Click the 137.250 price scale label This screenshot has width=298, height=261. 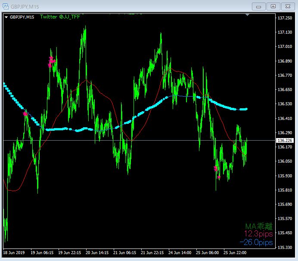(x=285, y=18)
